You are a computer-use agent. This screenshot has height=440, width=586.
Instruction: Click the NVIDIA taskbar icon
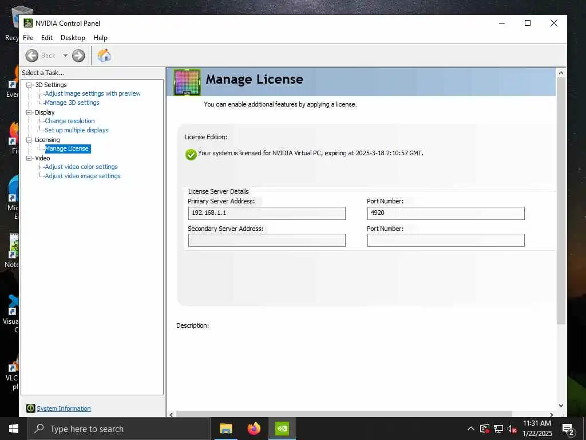[x=282, y=429]
